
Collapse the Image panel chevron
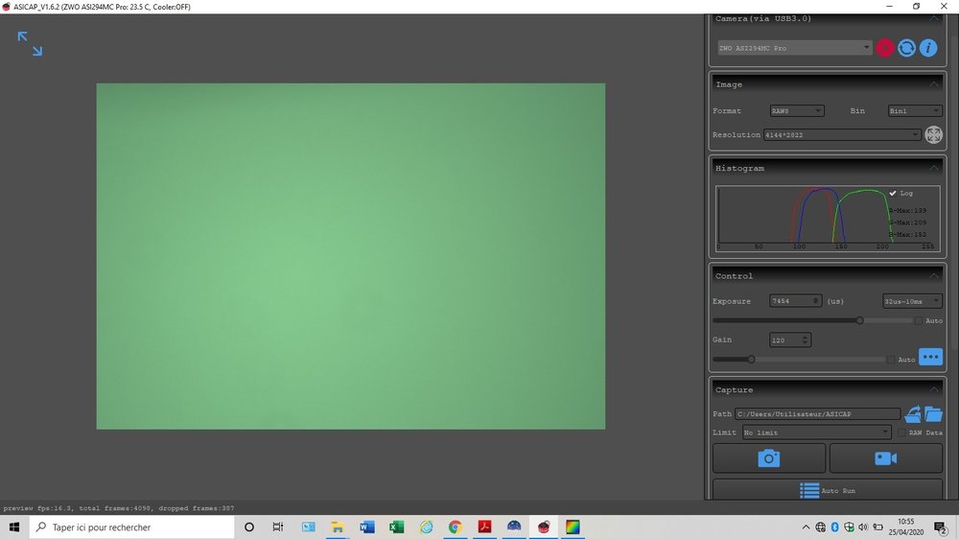(x=934, y=84)
